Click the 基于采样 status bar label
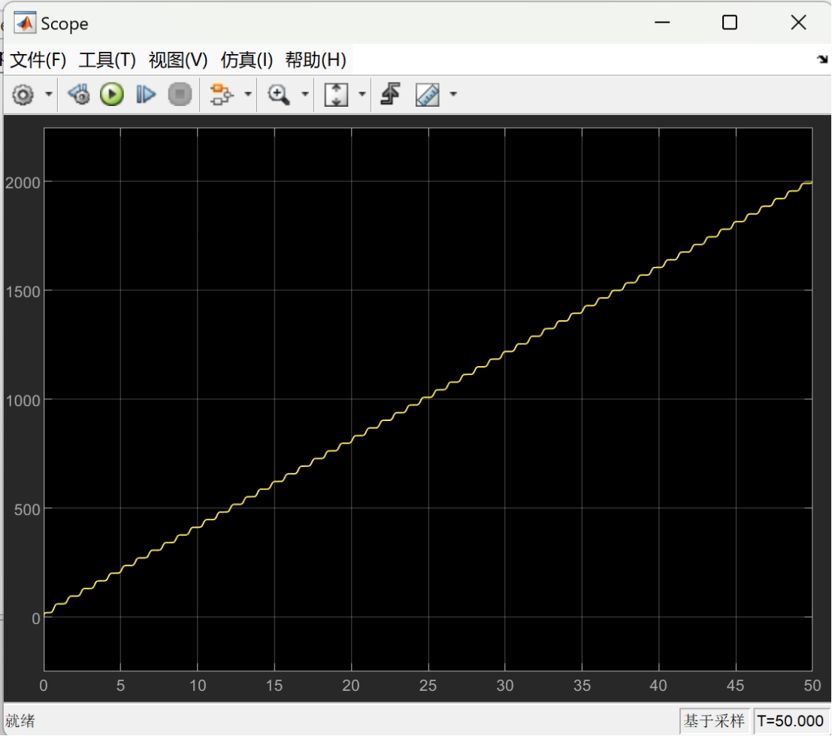 [714, 721]
